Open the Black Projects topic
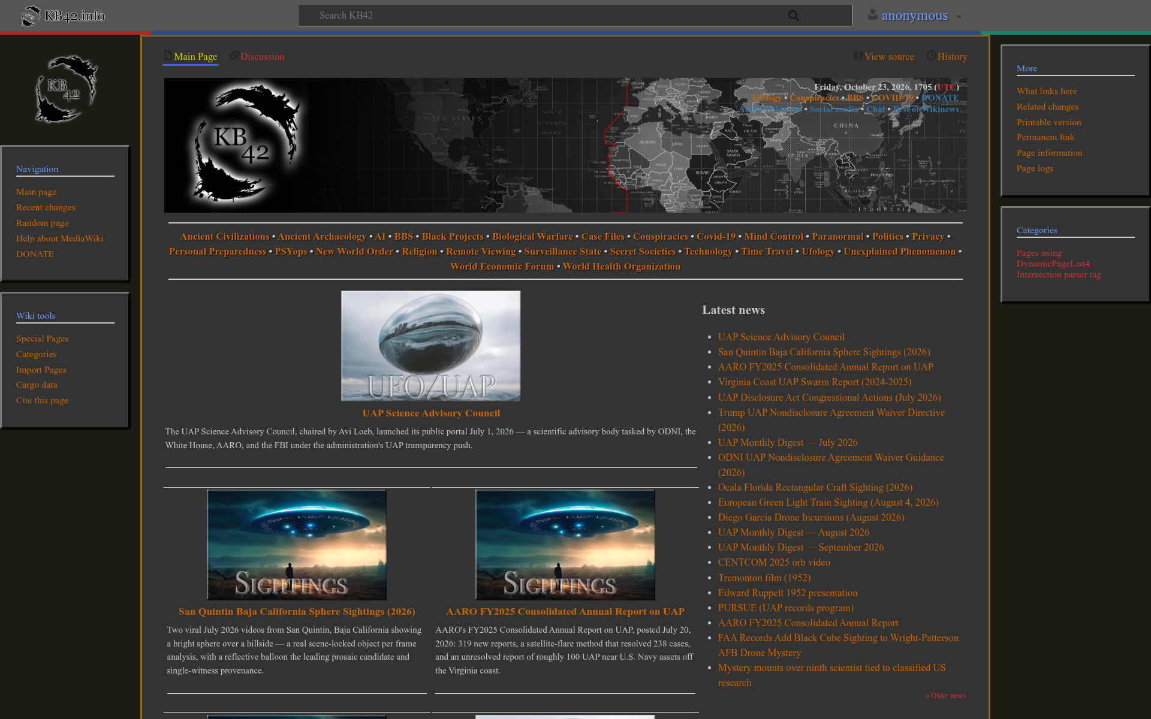1151x719 pixels. tap(453, 237)
